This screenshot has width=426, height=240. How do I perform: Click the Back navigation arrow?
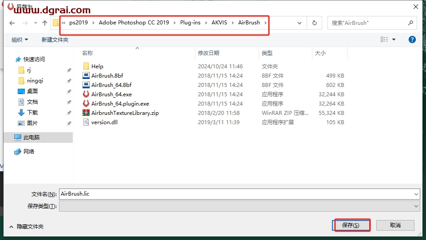12,23
